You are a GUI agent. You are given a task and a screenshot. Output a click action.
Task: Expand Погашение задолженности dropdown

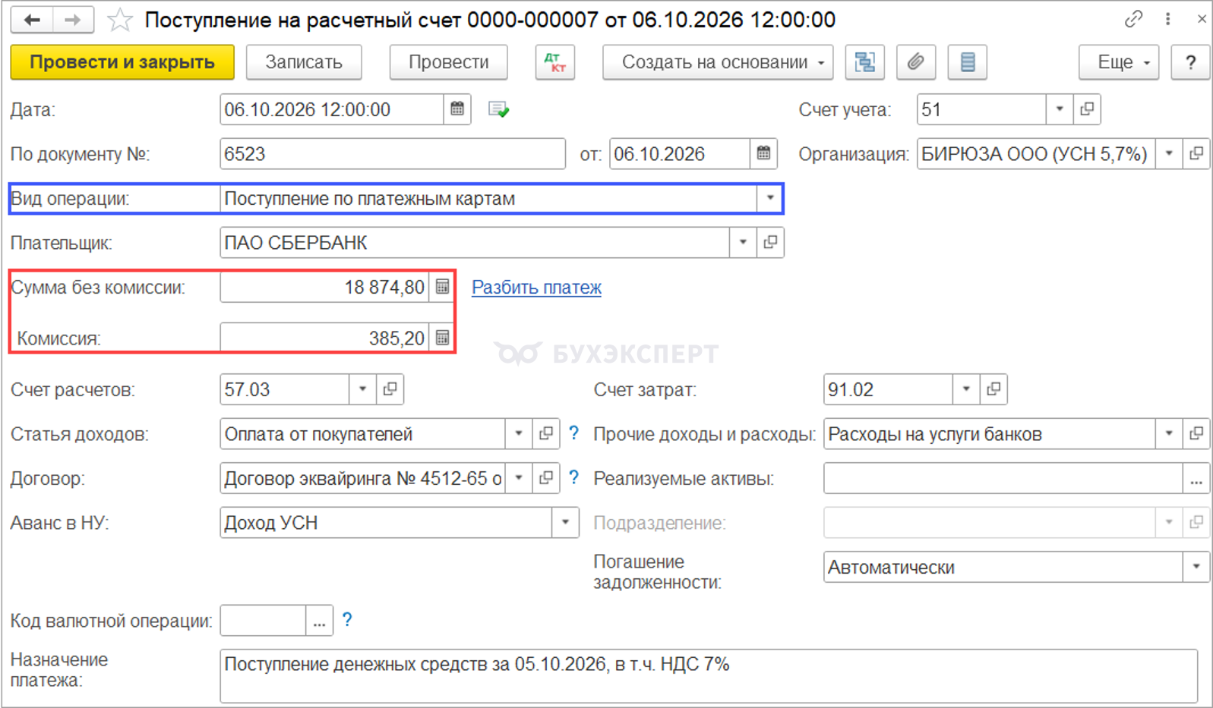point(1196,567)
